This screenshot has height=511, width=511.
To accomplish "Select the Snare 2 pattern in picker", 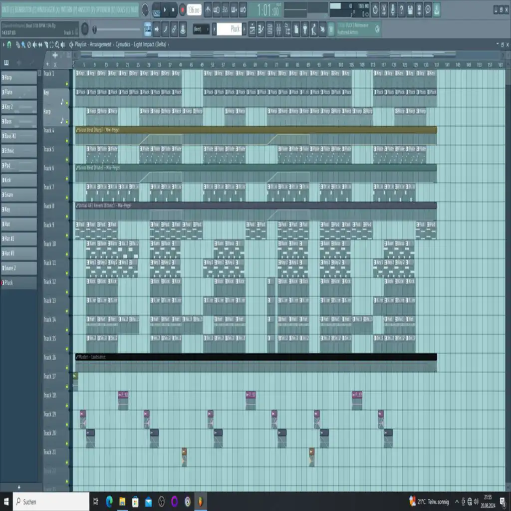I will tap(19, 268).
